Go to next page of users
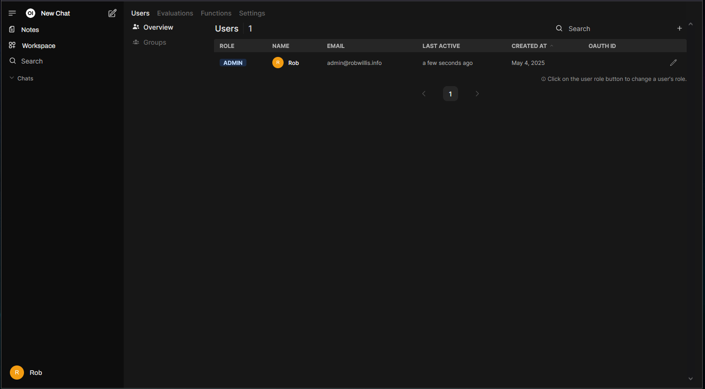The height and width of the screenshot is (389, 705). [477, 94]
